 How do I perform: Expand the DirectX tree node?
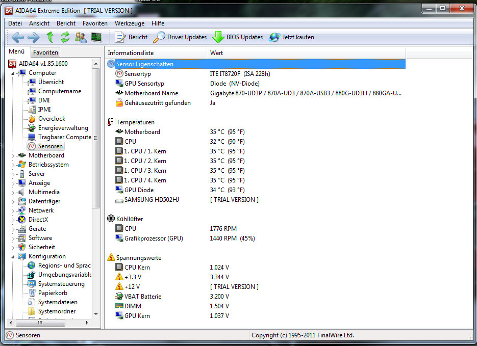(x=13, y=220)
